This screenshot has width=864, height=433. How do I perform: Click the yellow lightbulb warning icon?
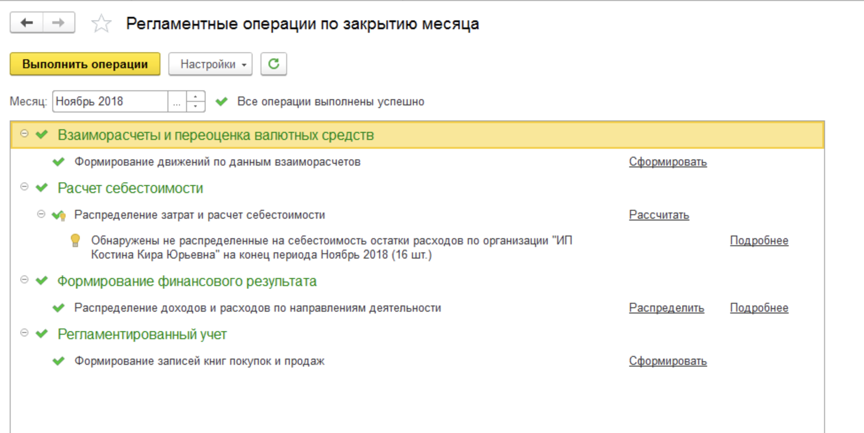click(75, 240)
